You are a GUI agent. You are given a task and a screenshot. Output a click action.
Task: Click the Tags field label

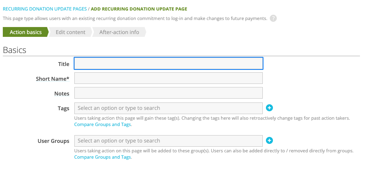tap(63, 108)
